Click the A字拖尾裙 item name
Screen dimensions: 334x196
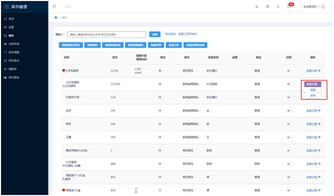(72, 71)
